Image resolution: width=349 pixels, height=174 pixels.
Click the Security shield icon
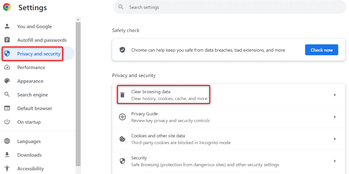122,161
